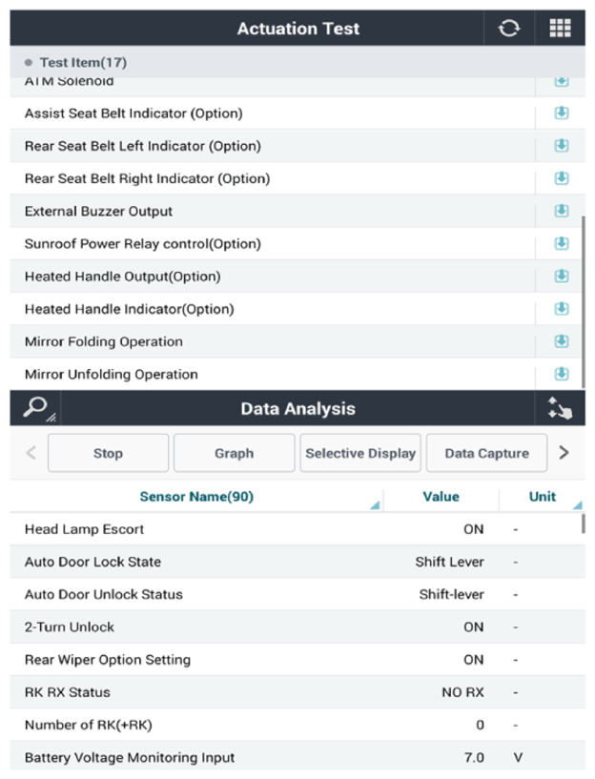Stop the data analysis
The image size is (595, 779).
pyautogui.click(x=109, y=453)
